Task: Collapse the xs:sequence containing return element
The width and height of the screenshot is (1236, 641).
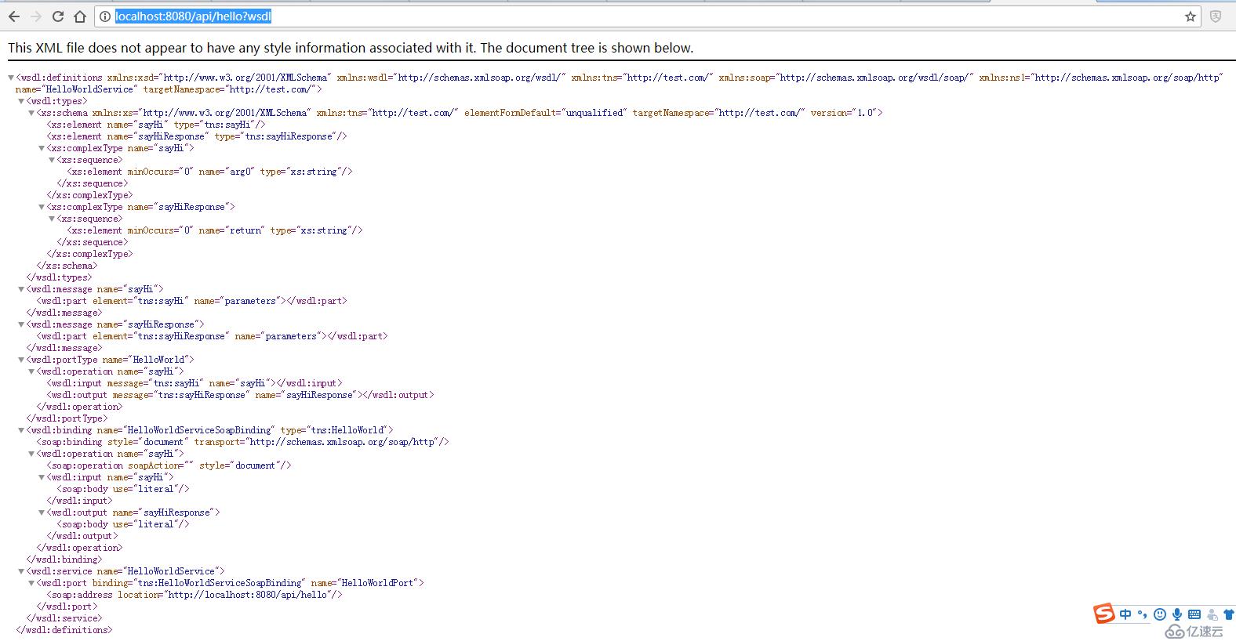Action: coord(52,219)
